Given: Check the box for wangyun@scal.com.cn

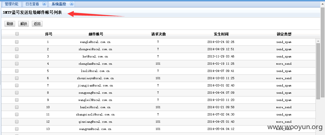Looking at the screenshot, I should [17, 129].
